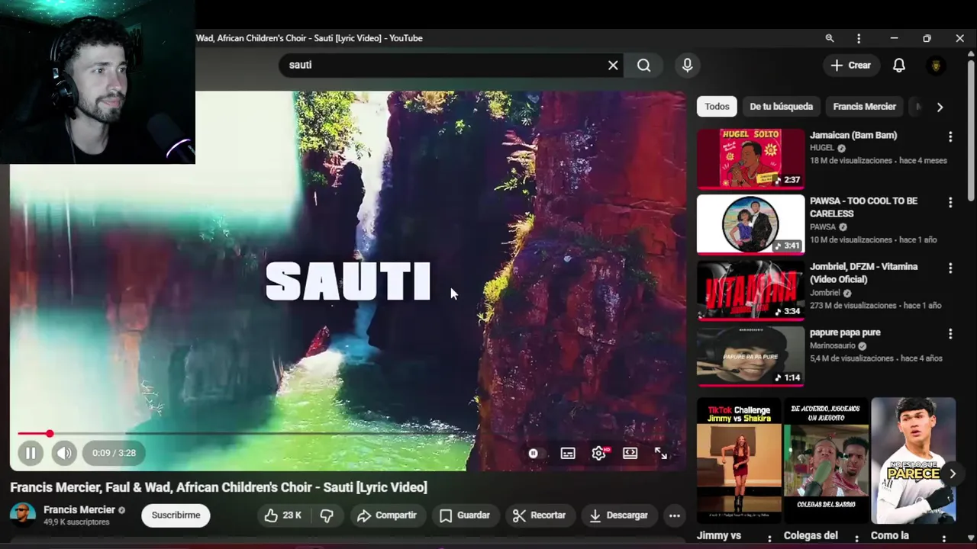Click the video progress bar scrubber
Image resolution: width=977 pixels, height=549 pixels.
(x=50, y=433)
